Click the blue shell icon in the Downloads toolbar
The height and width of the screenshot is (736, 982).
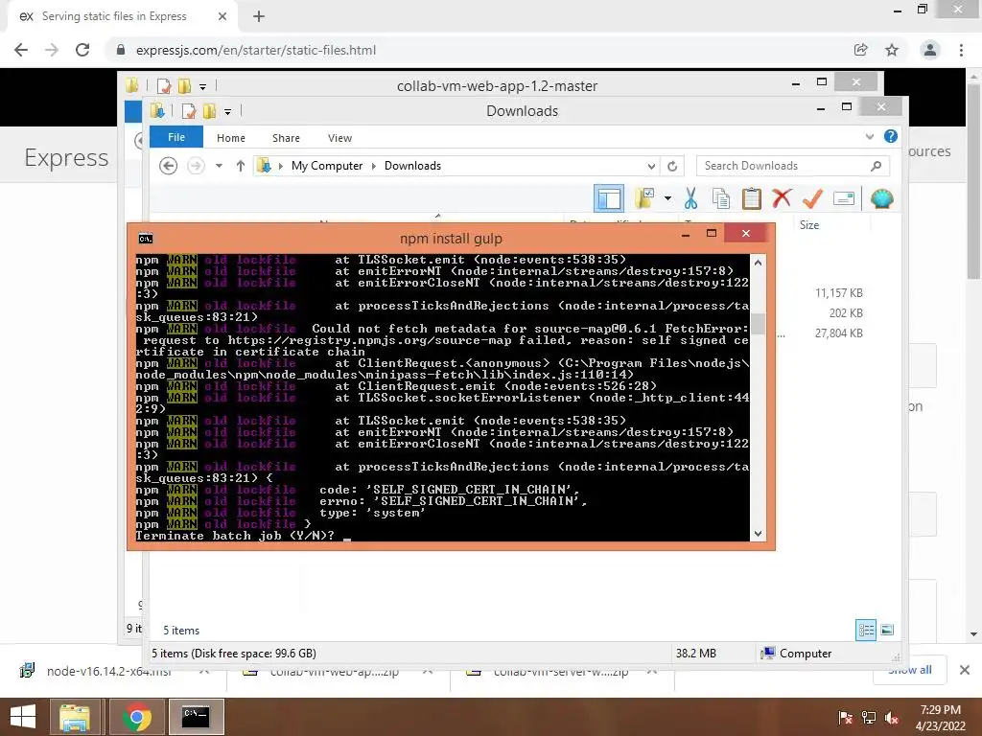(x=882, y=199)
